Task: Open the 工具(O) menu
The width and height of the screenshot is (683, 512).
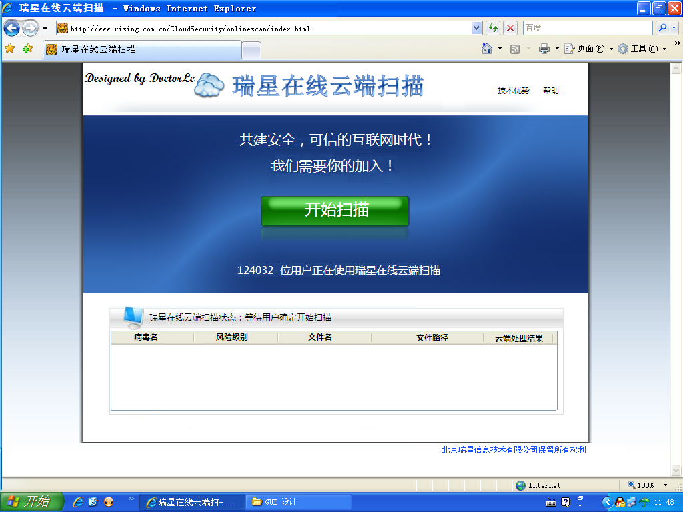Action: tap(642, 49)
